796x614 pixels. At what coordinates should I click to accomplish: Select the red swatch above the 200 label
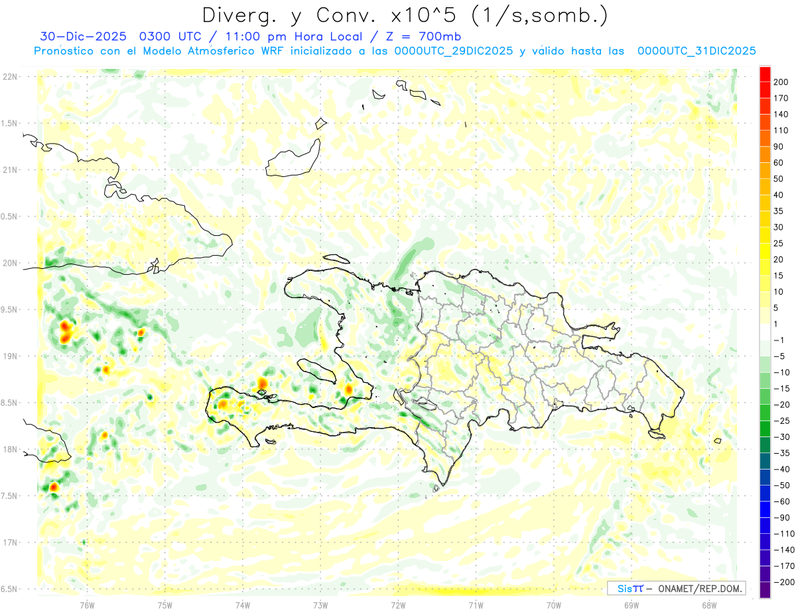click(765, 74)
